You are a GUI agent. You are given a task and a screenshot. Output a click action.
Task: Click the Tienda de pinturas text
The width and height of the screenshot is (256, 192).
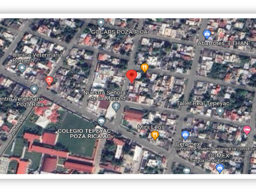click(209, 161)
